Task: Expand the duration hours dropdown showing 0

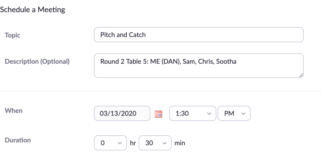Action: [109, 143]
